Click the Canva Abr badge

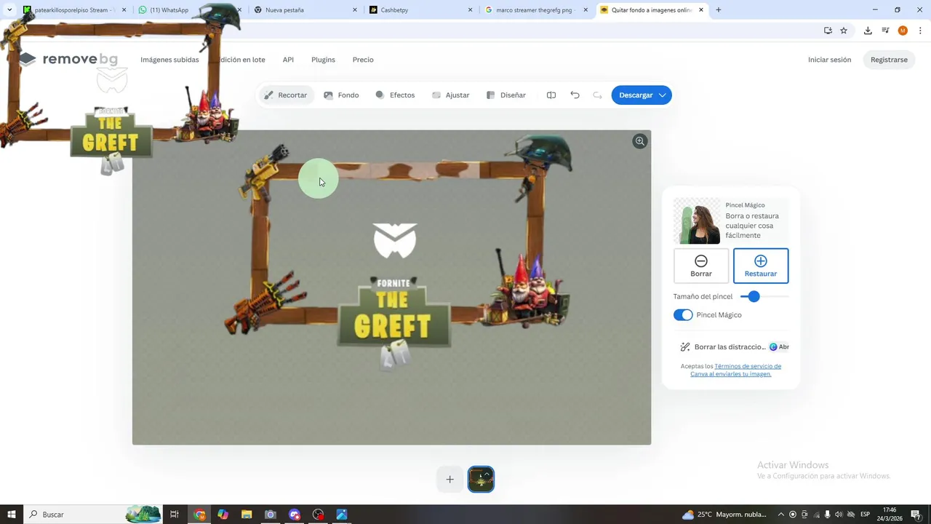[779, 347]
